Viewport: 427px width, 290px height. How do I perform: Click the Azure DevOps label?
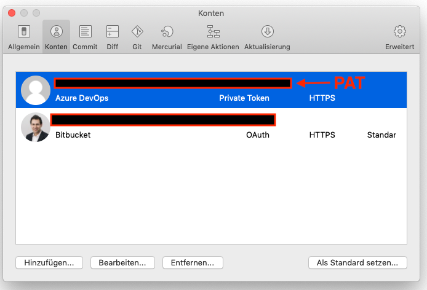tap(82, 98)
